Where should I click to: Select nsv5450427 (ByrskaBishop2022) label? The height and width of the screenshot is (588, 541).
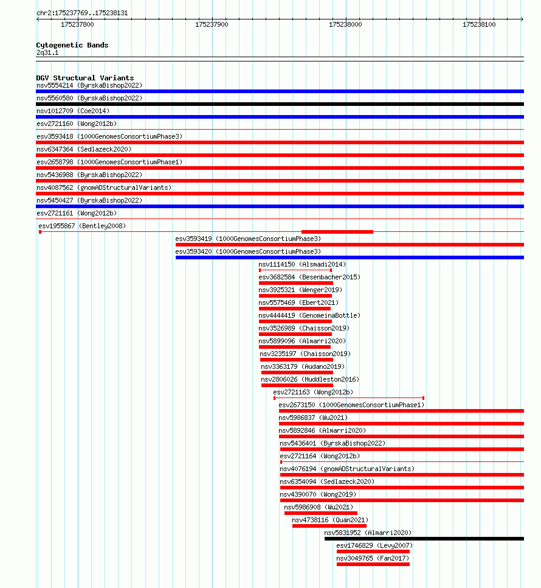89,200
